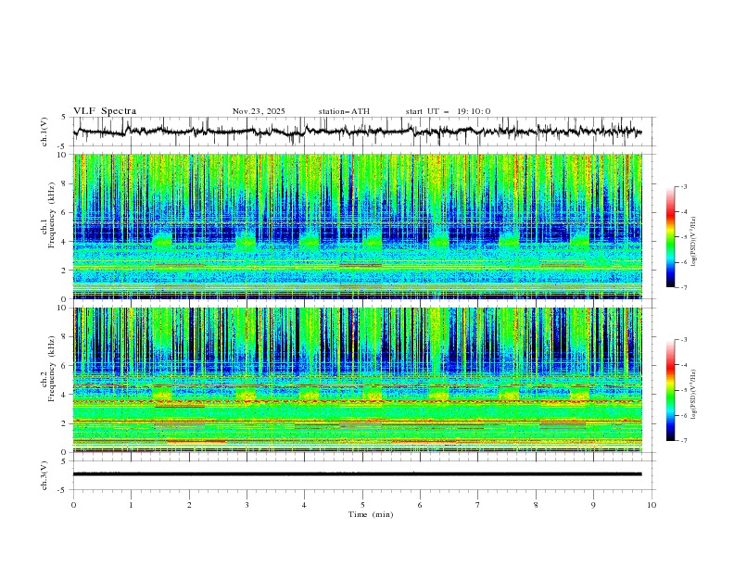Image resolution: width=734 pixels, height=567 pixels.
Task: Click the ch.2 spectrogram color bar
Action: point(670,390)
